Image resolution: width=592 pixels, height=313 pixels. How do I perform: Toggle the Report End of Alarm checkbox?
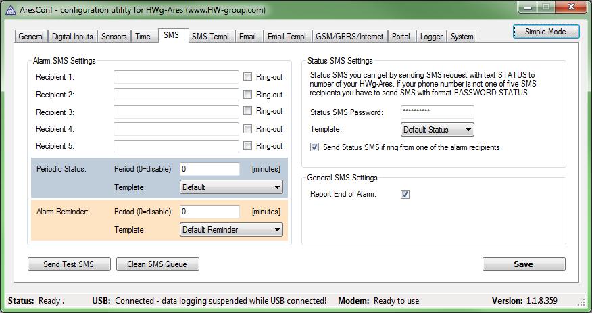tap(405, 195)
